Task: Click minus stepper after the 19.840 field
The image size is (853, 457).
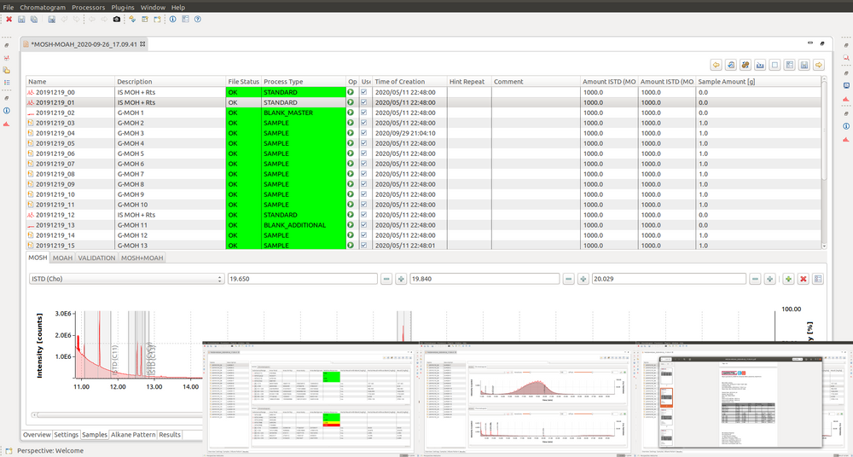Action: click(568, 279)
